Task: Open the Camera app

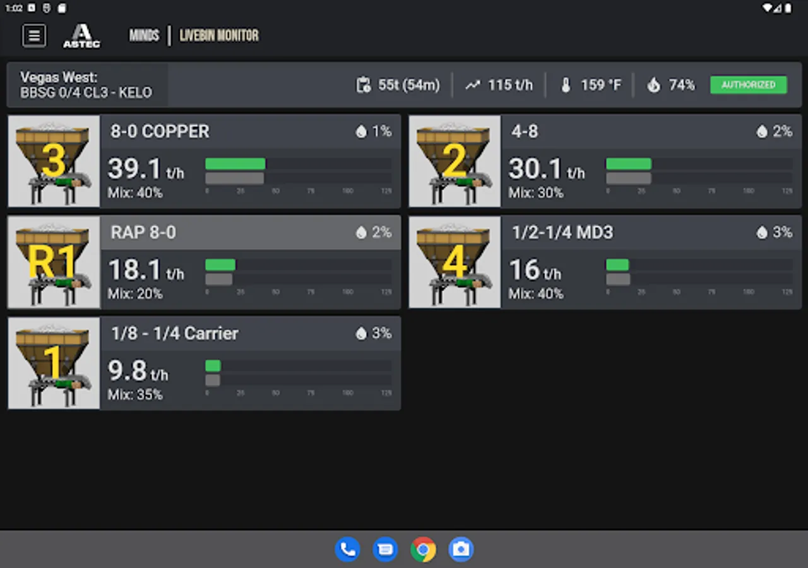Action: pos(461,549)
